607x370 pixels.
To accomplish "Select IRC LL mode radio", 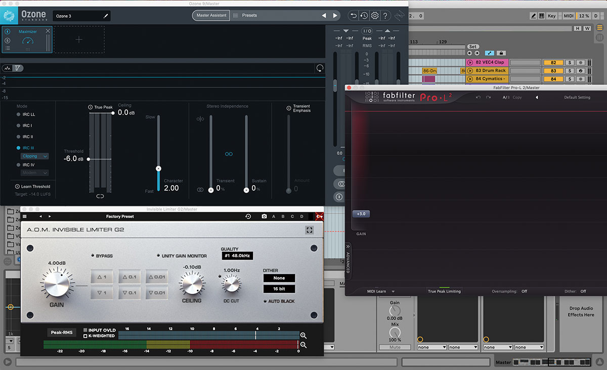I will pyautogui.click(x=19, y=115).
